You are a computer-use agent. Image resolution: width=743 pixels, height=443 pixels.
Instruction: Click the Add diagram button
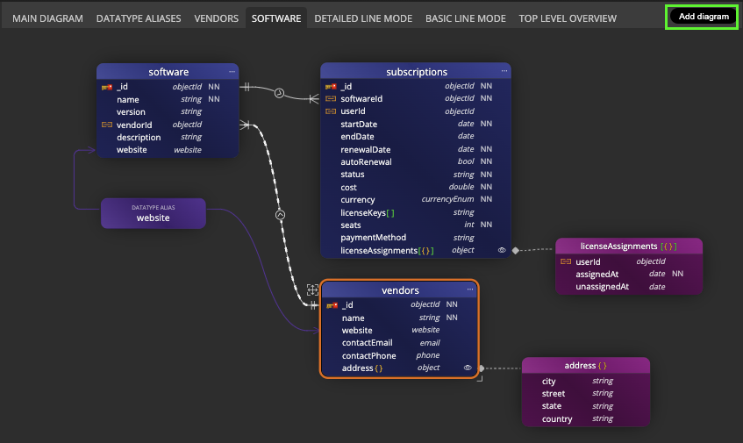pos(704,17)
